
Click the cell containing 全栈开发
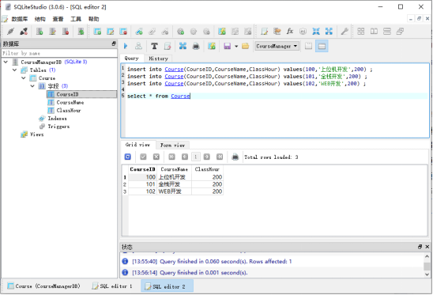(x=175, y=184)
